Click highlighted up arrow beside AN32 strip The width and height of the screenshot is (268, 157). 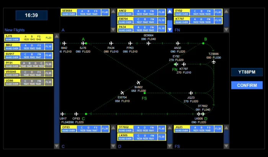click(170, 11)
